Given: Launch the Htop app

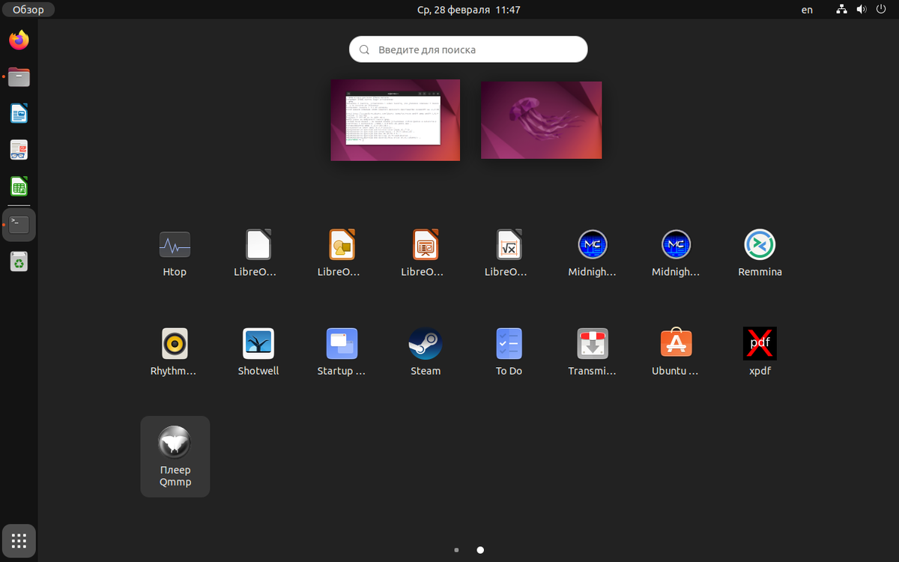Looking at the screenshot, I should click(175, 254).
